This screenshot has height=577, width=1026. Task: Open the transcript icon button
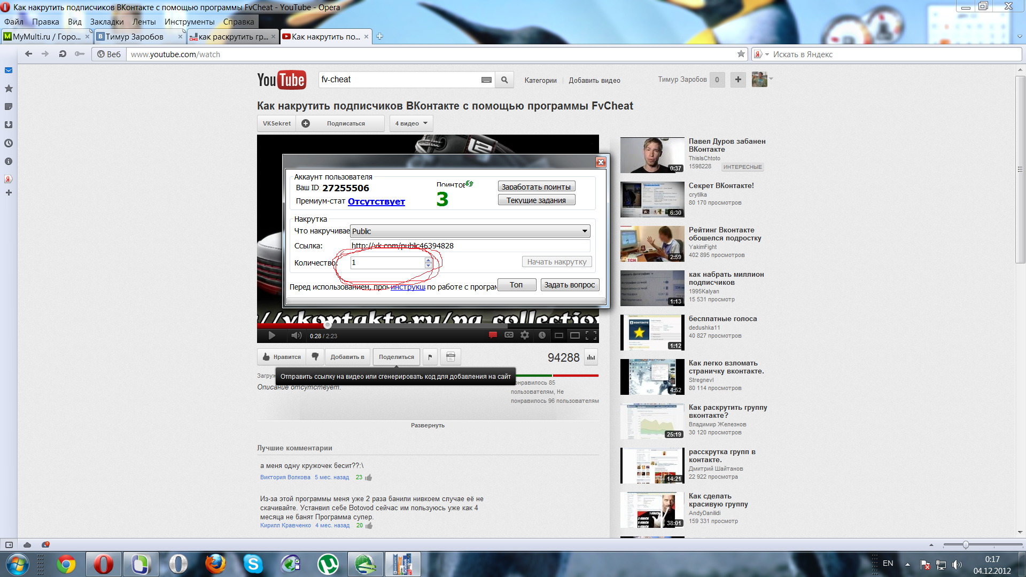coord(450,357)
